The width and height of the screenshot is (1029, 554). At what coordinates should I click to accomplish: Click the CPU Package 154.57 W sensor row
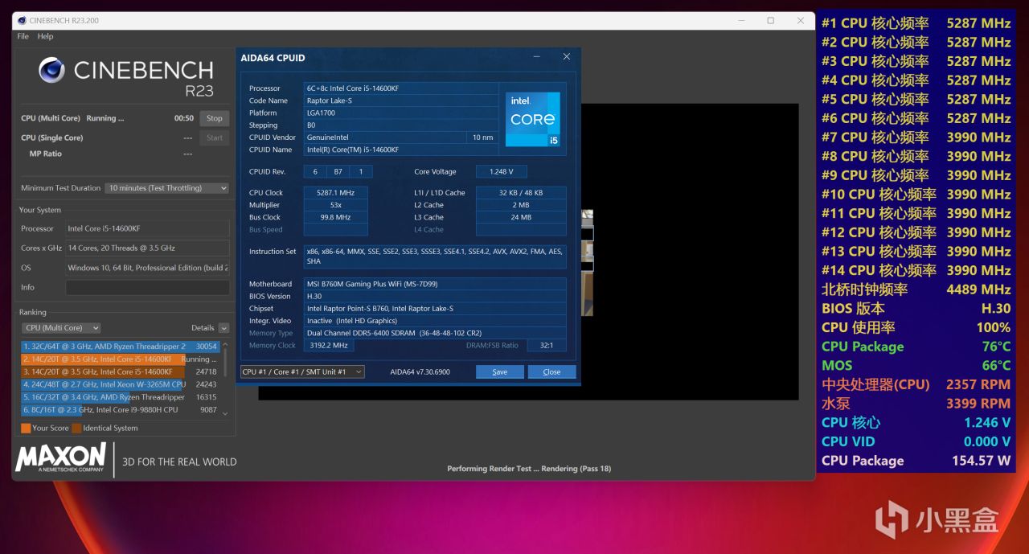[x=916, y=461]
